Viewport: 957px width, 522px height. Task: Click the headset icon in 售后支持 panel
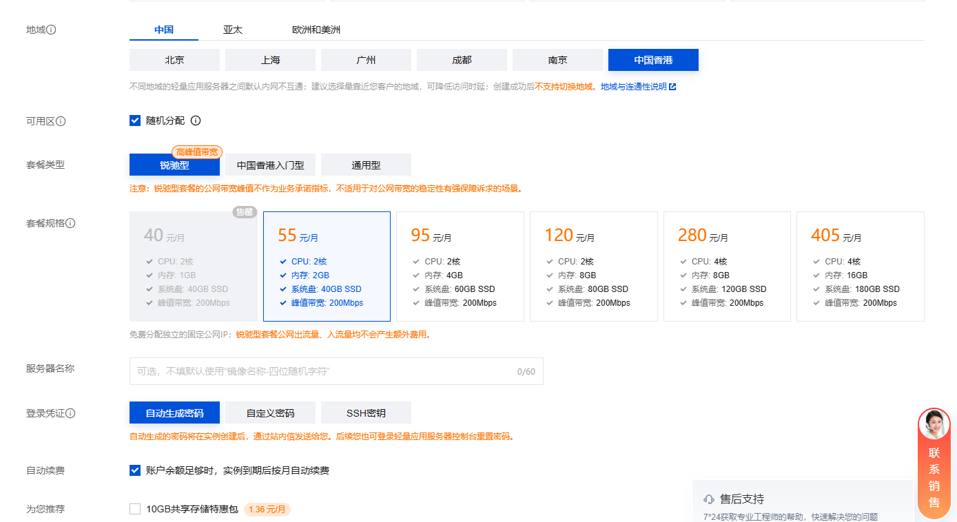708,499
